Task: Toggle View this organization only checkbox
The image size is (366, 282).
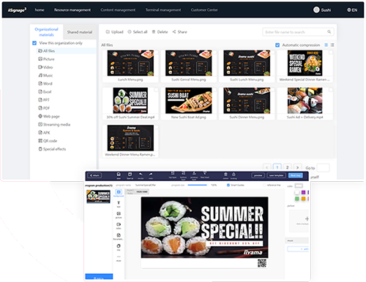Action: [34, 43]
